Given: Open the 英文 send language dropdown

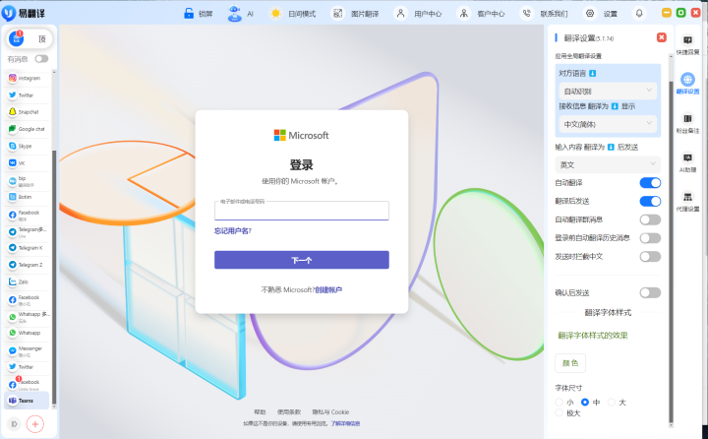Looking at the screenshot, I should [x=608, y=165].
